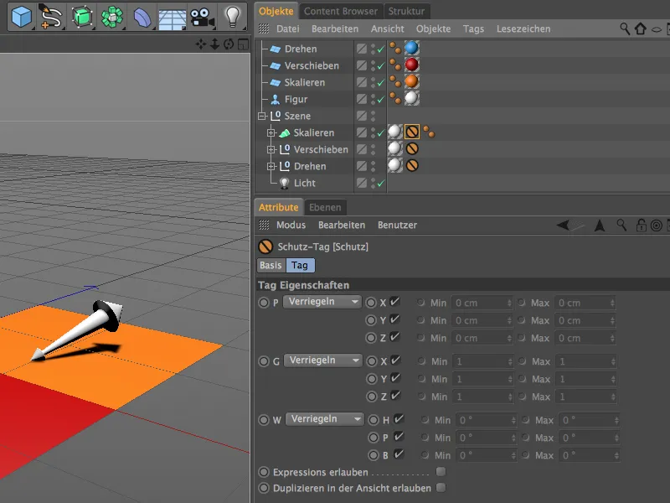The height and width of the screenshot is (503, 670).
Task: Collapse the Szene tree node
Action: click(263, 116)
